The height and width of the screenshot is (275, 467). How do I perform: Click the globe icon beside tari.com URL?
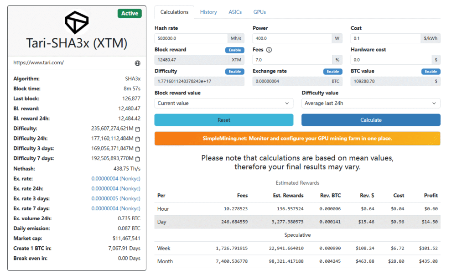pyautogui.click(x=138, y=63)
